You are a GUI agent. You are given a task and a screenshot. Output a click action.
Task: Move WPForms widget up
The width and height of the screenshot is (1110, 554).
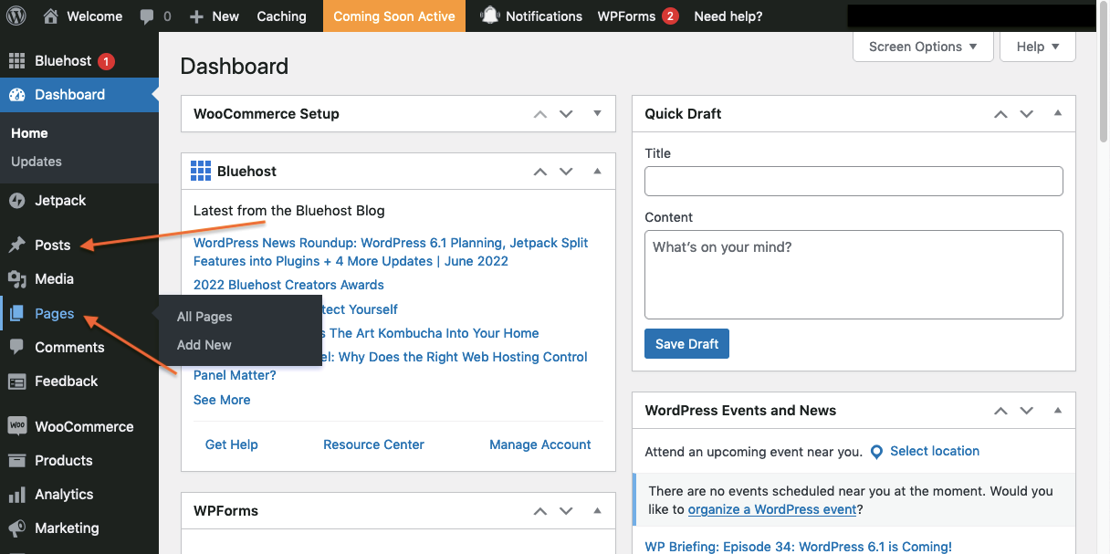pos(540,511)
